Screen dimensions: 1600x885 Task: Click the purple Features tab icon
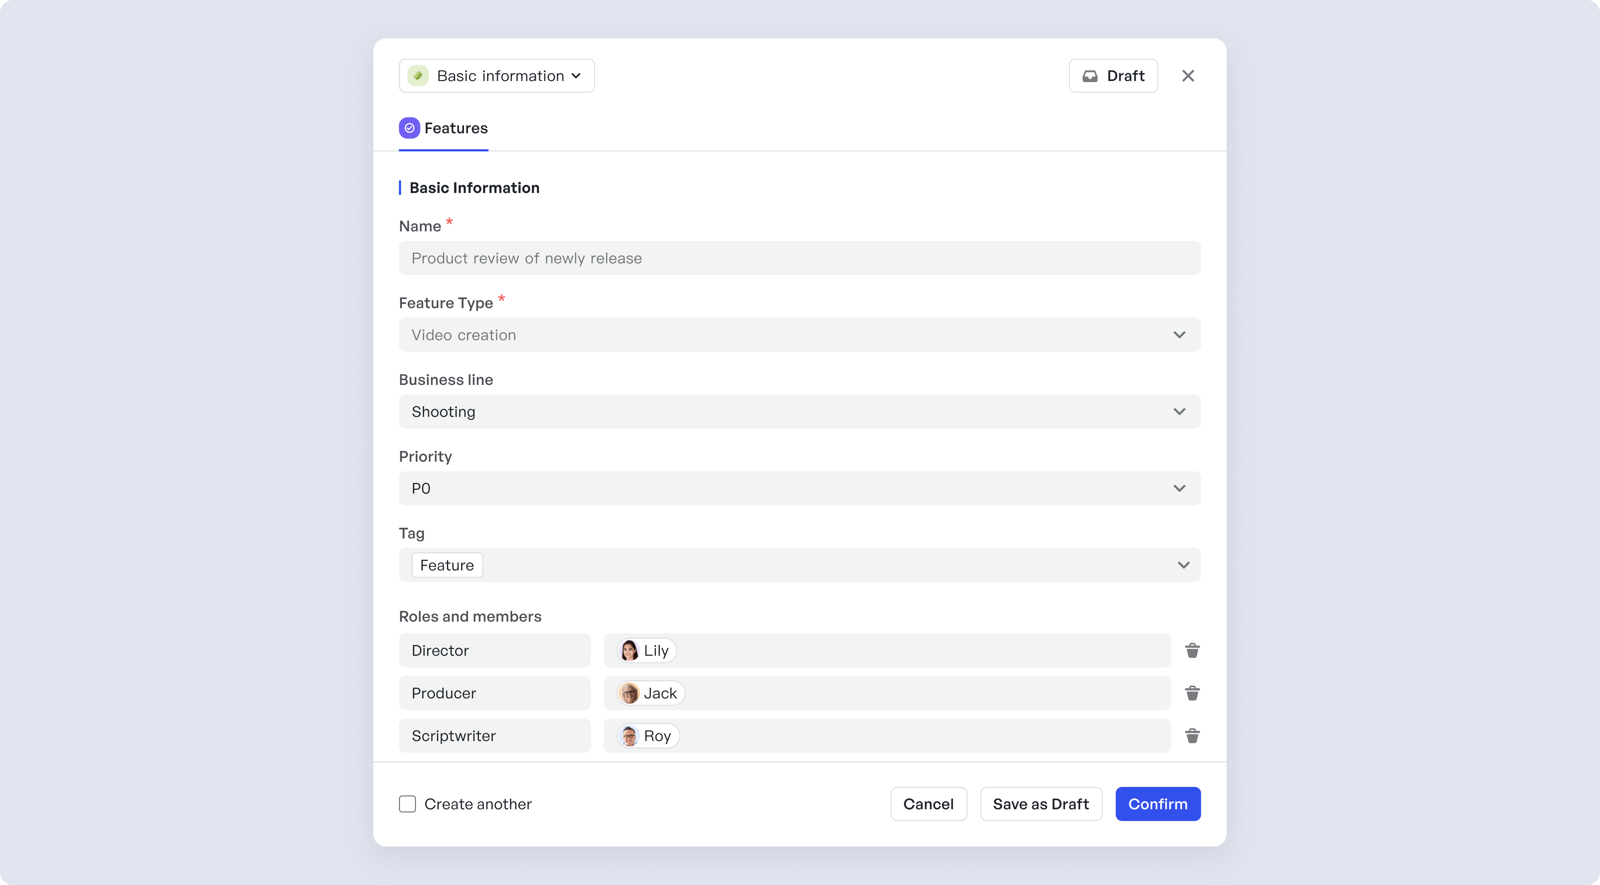pos(409,128)
